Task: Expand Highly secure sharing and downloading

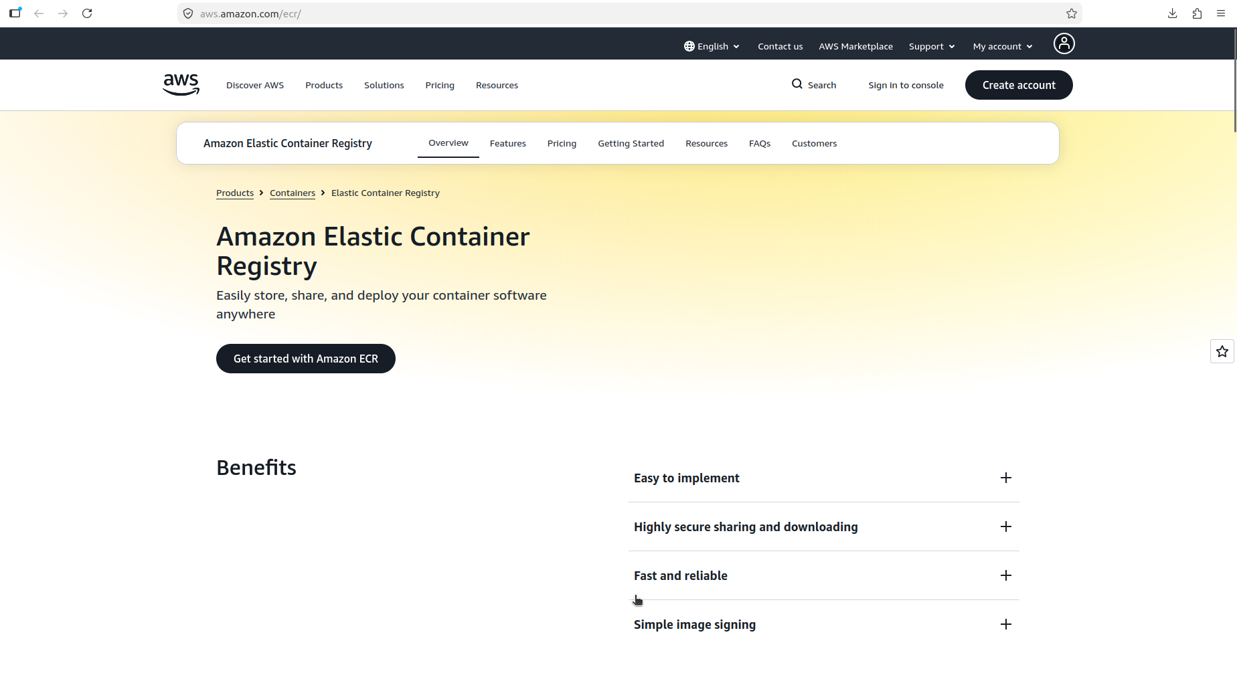Action: [x=1005, y=526]
